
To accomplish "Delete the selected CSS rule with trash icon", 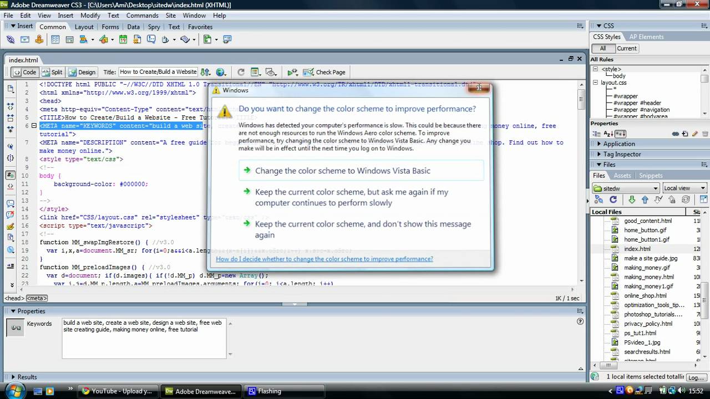I will (x=705, y=134).
